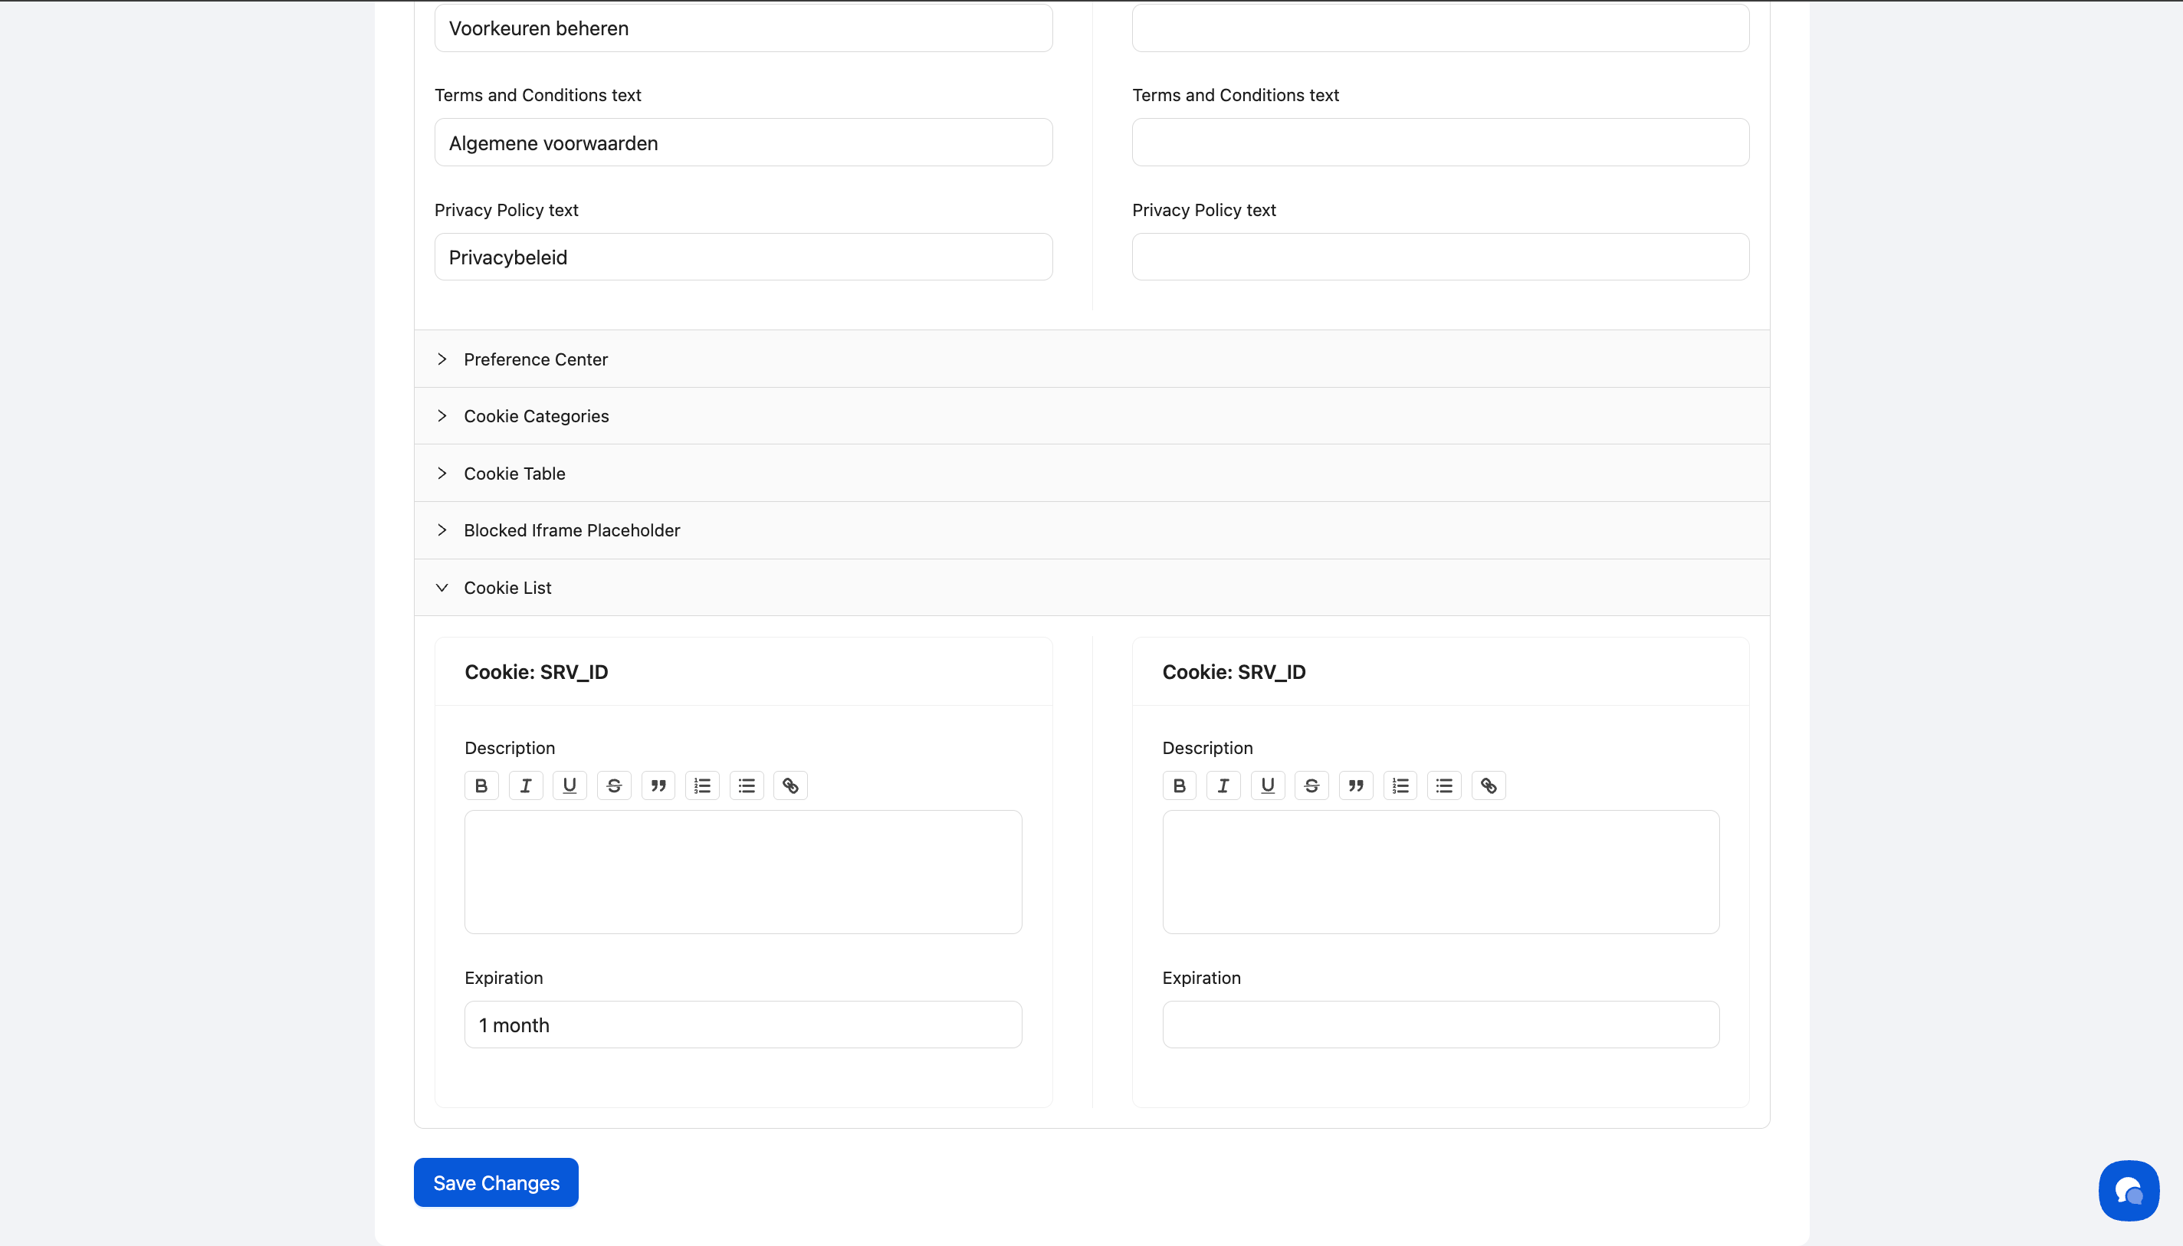This screenshot has width=2183, height=1246.
Task: Collapse the Cookie List section
Action: pyautogui.click(x=507, y=588)
